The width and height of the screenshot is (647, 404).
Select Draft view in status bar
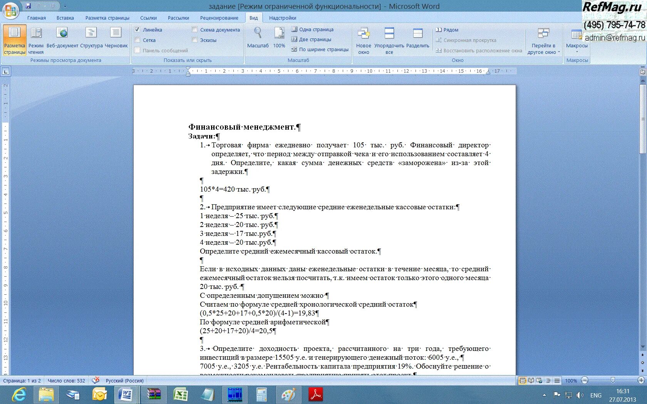(x=557, y=381)
